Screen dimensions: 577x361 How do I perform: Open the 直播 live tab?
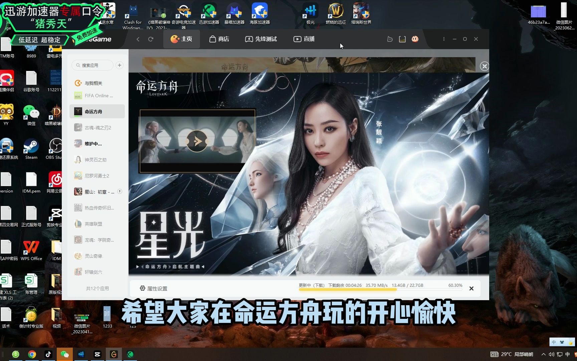point(304,39)
